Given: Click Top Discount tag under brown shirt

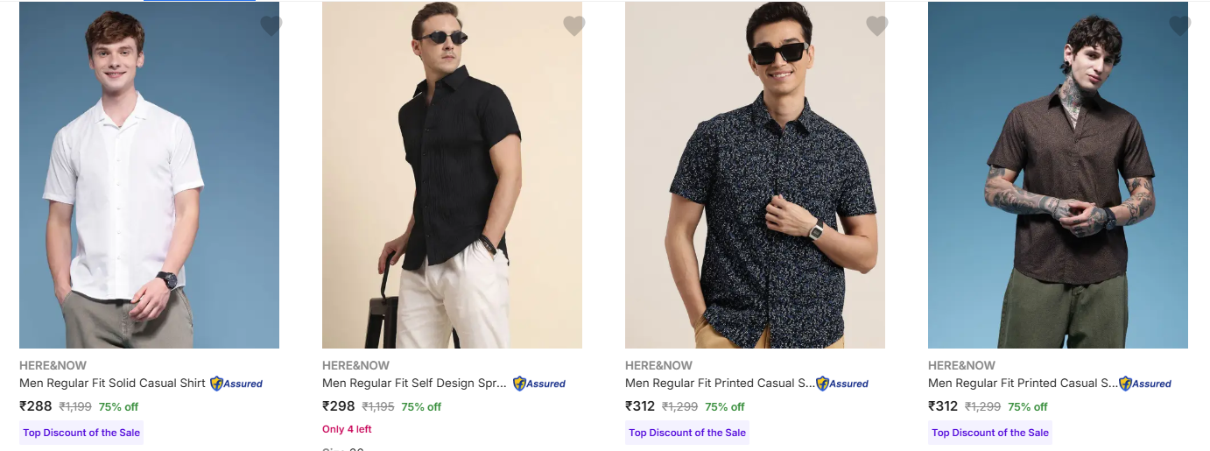Looking at the screenshot, I should click(x=989, y=433).
